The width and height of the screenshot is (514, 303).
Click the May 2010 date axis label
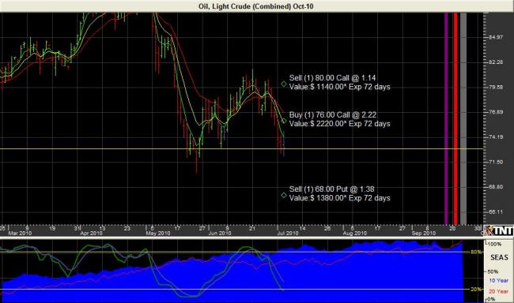tap(158, 234)
